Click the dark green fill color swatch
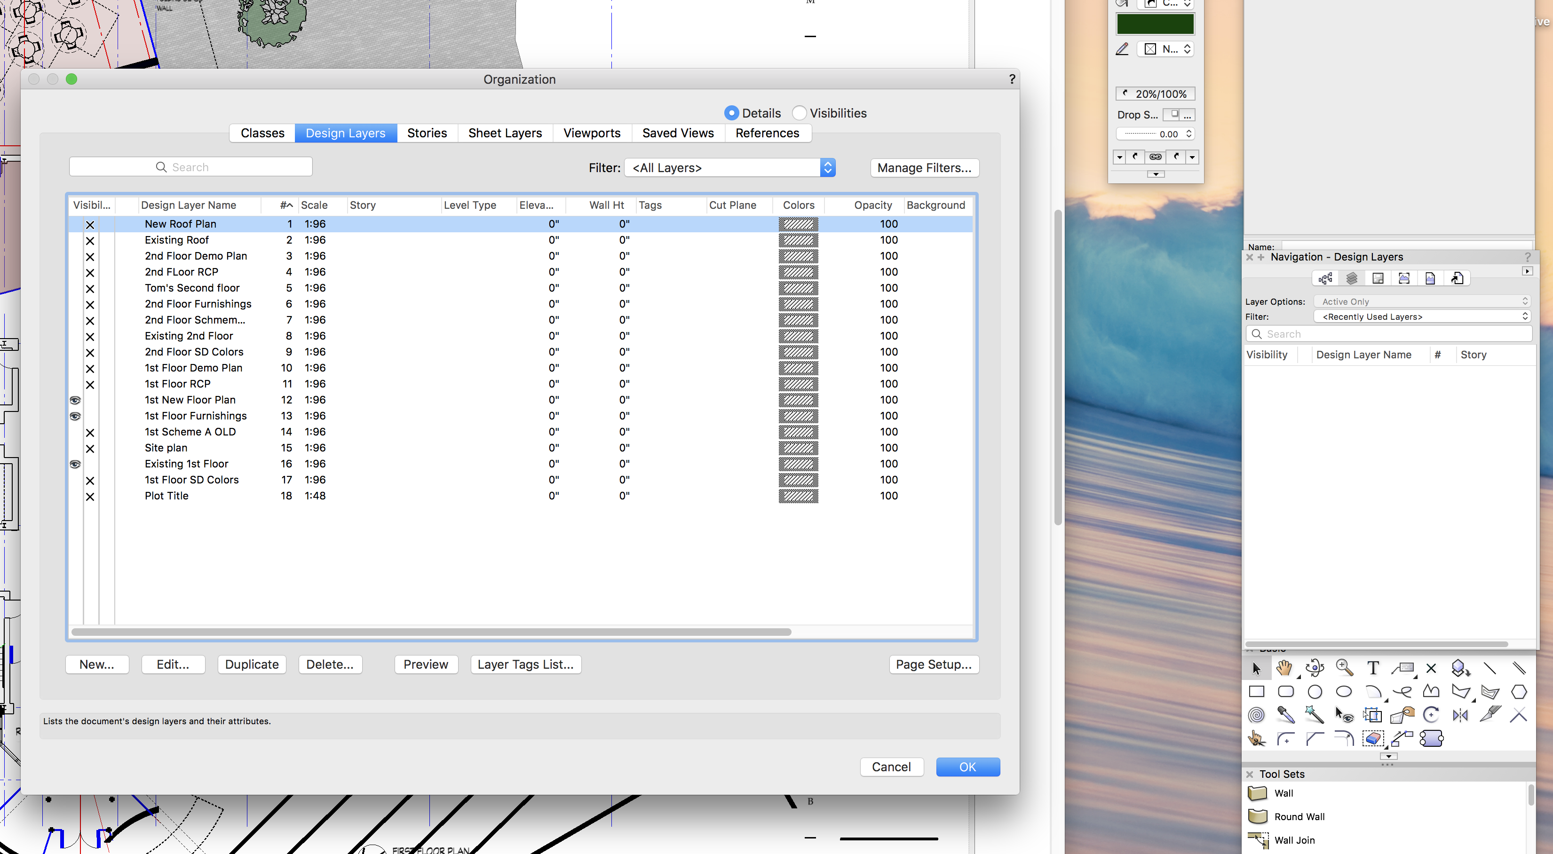The image size is (1553, 854). point(1155,24)
